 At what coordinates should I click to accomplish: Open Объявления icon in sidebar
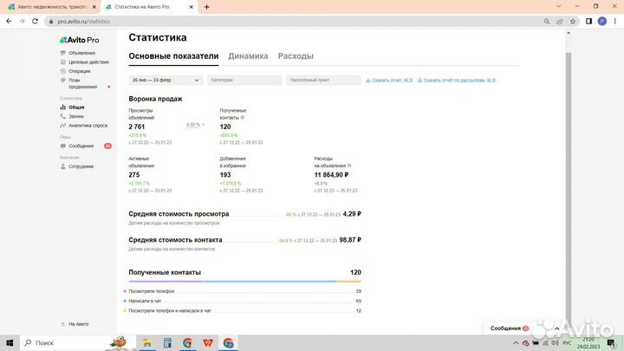(63, 53)
